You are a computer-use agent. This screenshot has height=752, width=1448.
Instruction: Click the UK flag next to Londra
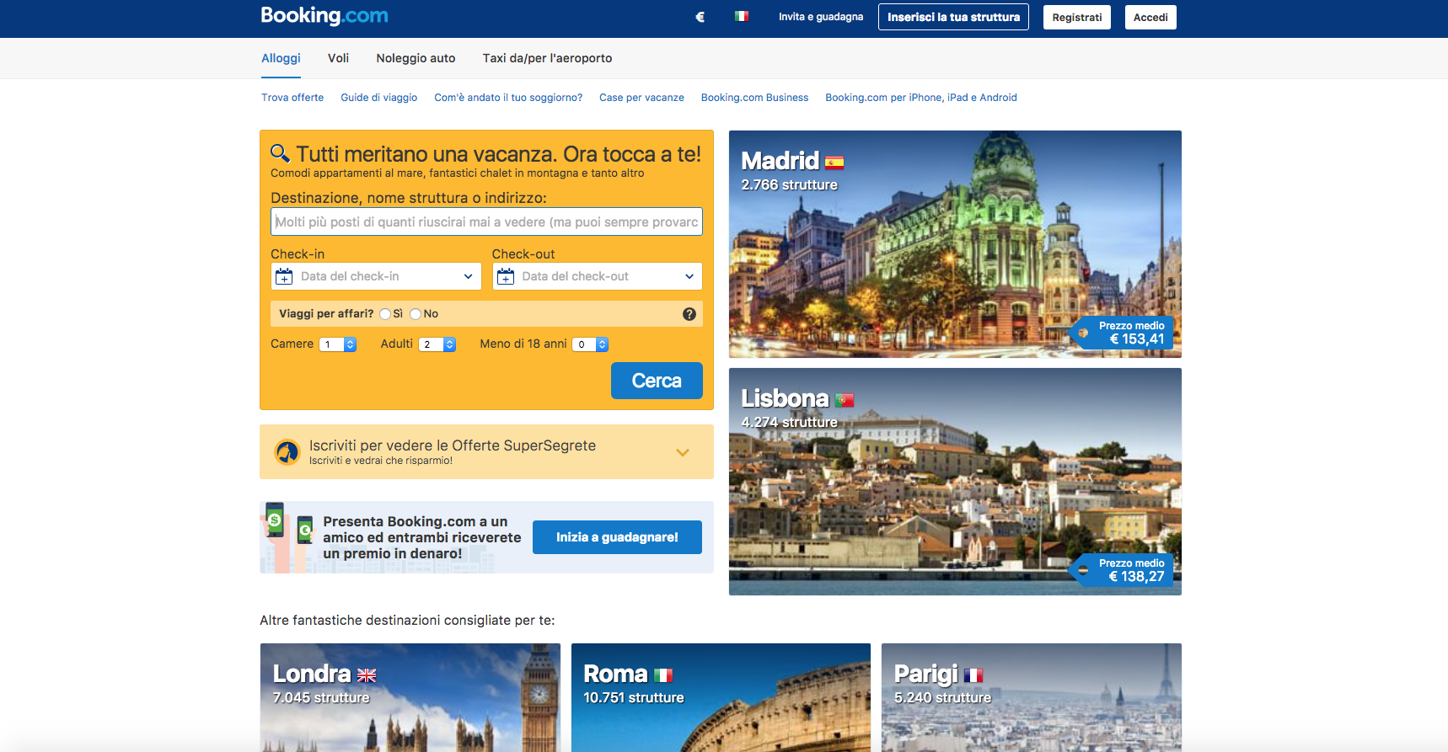(x=367, y=675)
